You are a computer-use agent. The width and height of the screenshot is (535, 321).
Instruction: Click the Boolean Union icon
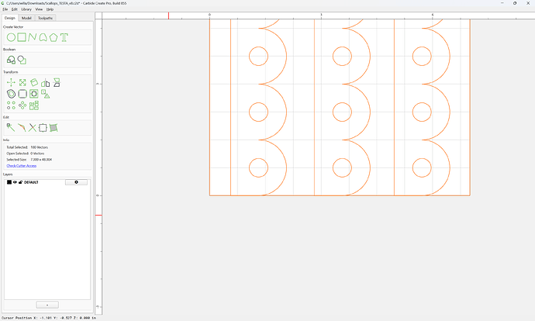(11, 60)
